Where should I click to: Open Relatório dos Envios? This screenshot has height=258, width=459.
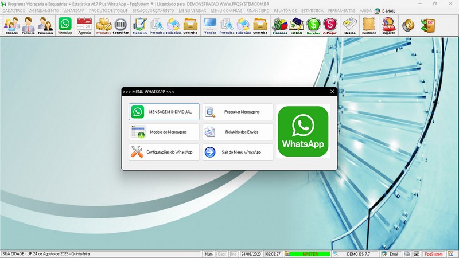238,132
